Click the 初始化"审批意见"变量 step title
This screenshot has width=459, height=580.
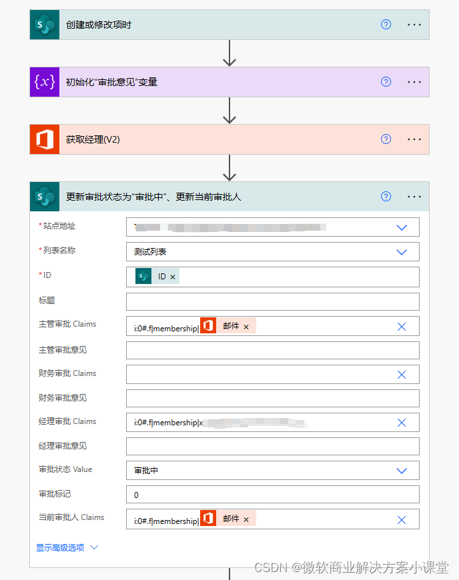point(111,82)
